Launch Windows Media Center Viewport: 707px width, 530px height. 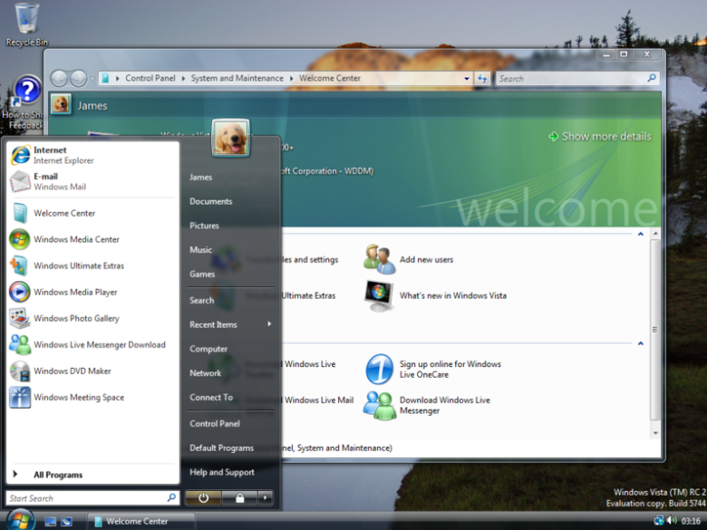(x=92, y=239)
